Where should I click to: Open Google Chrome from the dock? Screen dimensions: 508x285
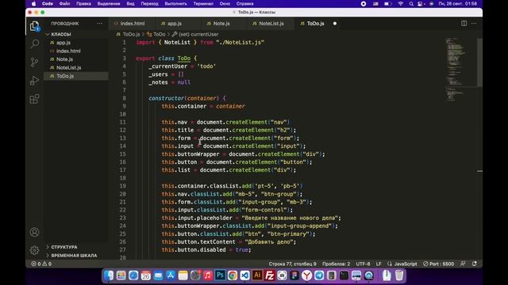(x=233, y=275)
